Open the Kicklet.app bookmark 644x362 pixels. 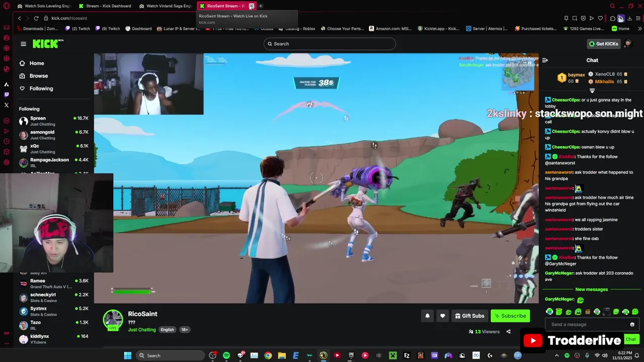coord(438,29)
